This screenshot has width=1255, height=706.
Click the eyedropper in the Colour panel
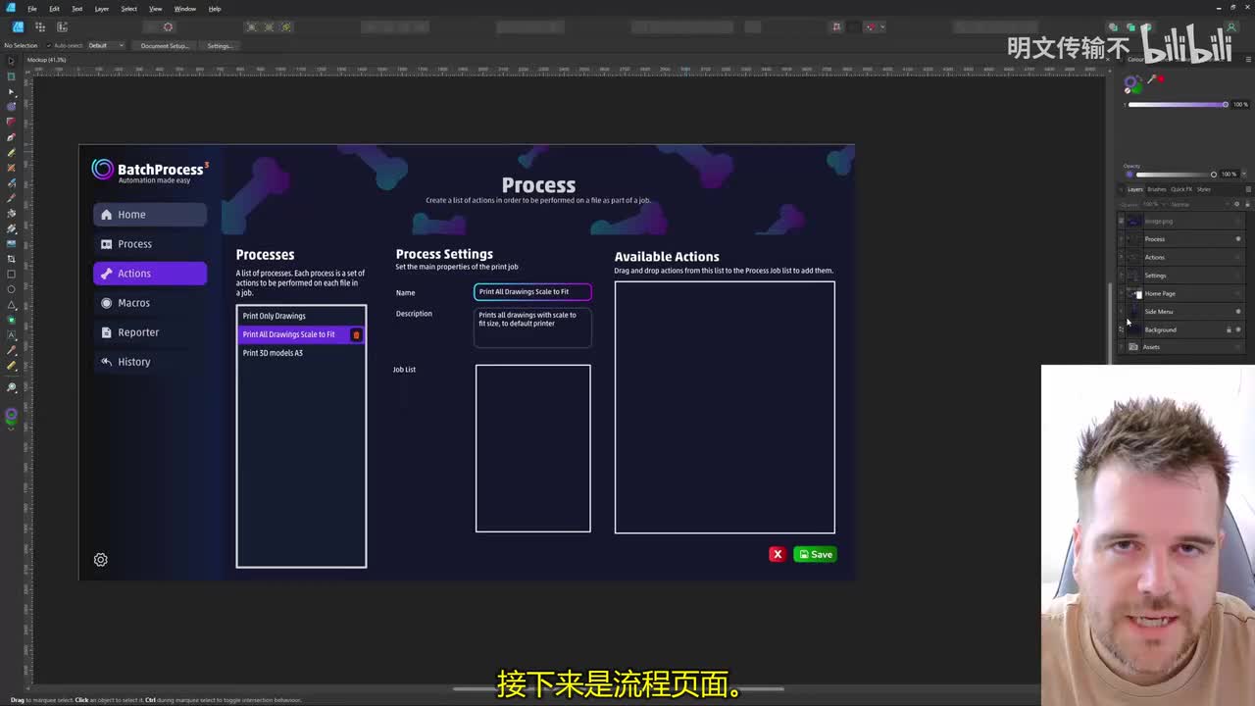(1152, 79)
